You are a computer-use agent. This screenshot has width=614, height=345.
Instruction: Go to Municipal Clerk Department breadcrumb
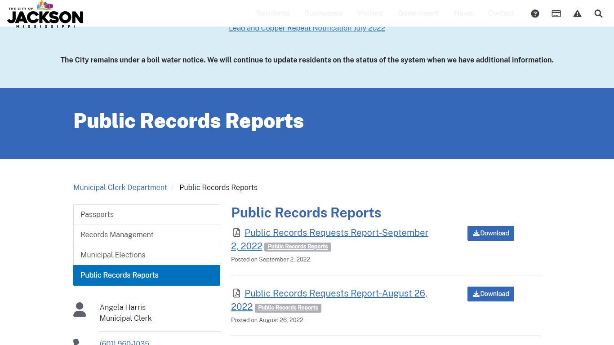[120, 187]
